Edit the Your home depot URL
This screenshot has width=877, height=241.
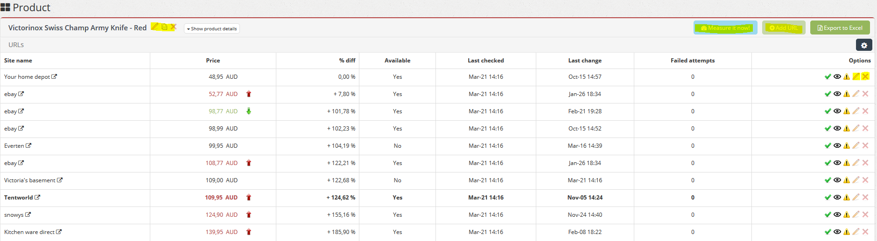pos(856,76)
